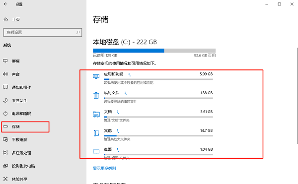
Task: Click the 通知和操作 notification icon
Action: coord(5,87)
